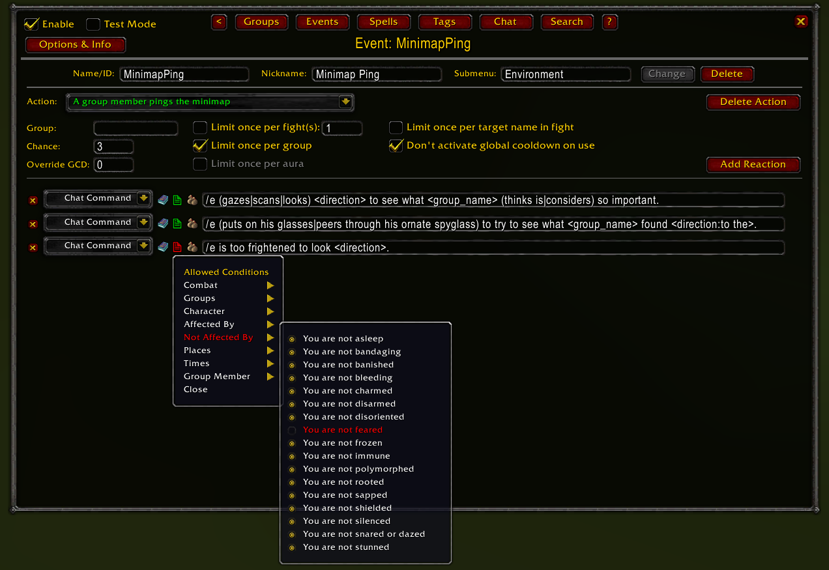Click the red X on the third reaction row

point(33,248)
